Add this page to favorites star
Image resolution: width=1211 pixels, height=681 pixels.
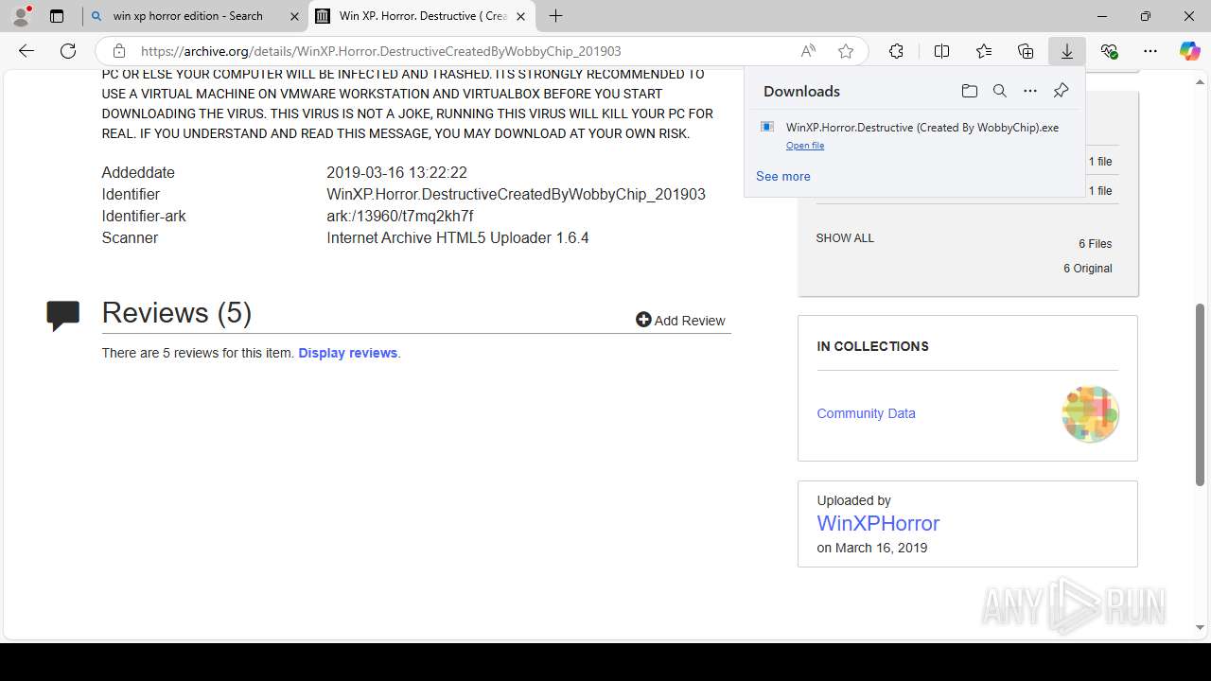(846, 51)
